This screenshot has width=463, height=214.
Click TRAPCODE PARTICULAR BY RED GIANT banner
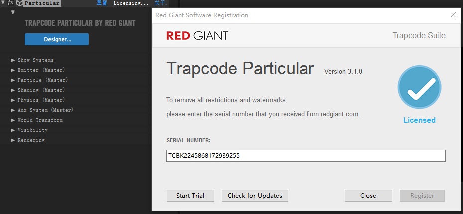pos(80,23)
